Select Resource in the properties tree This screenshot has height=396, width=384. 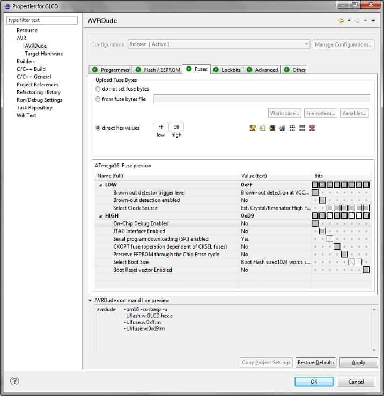(x=27, y=31)
